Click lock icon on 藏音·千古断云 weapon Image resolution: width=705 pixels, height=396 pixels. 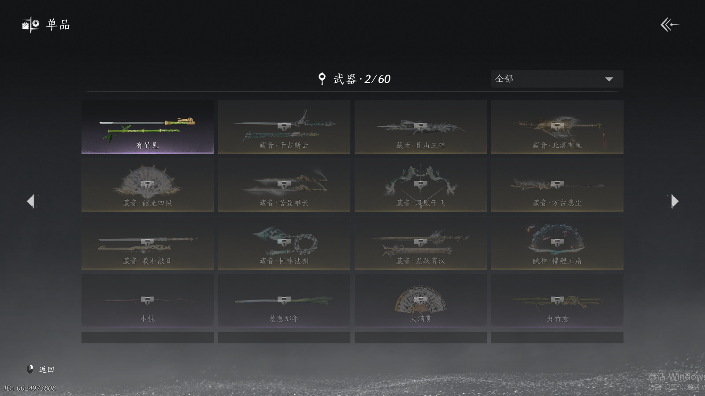[284, 126]
